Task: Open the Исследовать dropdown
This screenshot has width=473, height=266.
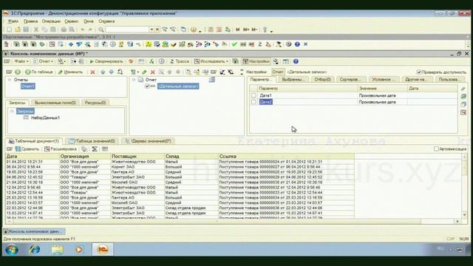Action: [x=211, y=61]
